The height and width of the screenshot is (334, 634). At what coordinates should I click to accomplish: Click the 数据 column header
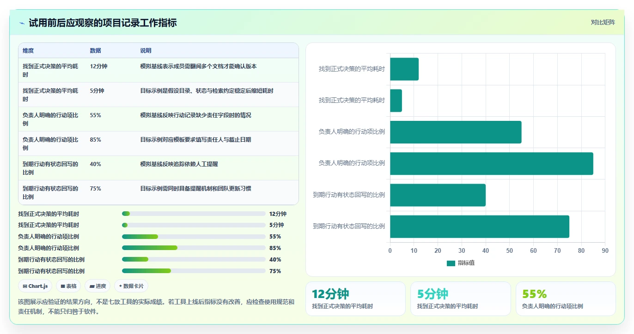point(96,51)
